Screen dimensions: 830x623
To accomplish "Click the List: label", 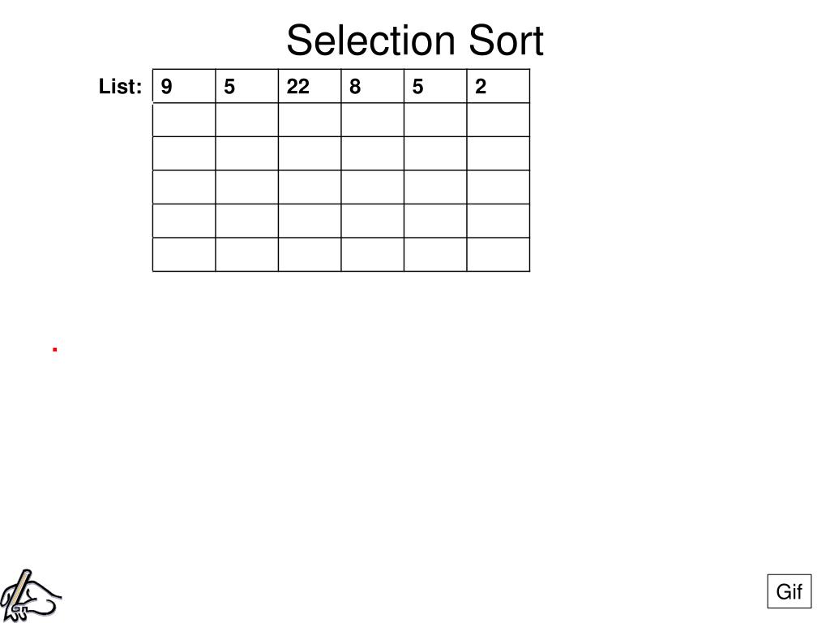I will point(120,86).
